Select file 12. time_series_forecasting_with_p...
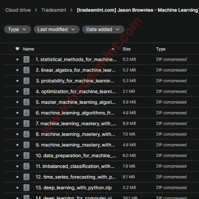This screenshot has width=199, height=199. pyautogui.click(x=76, y=177)
